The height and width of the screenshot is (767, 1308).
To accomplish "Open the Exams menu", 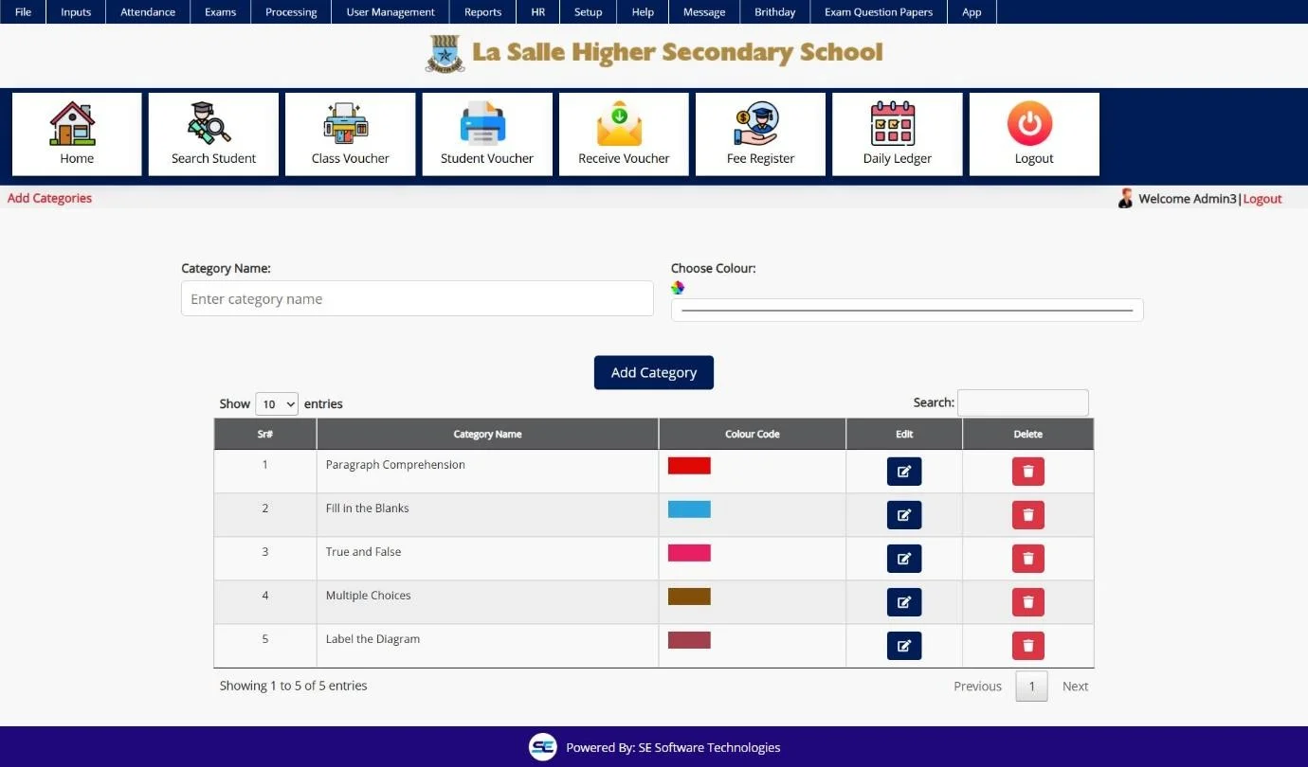I will click(220, 12).
